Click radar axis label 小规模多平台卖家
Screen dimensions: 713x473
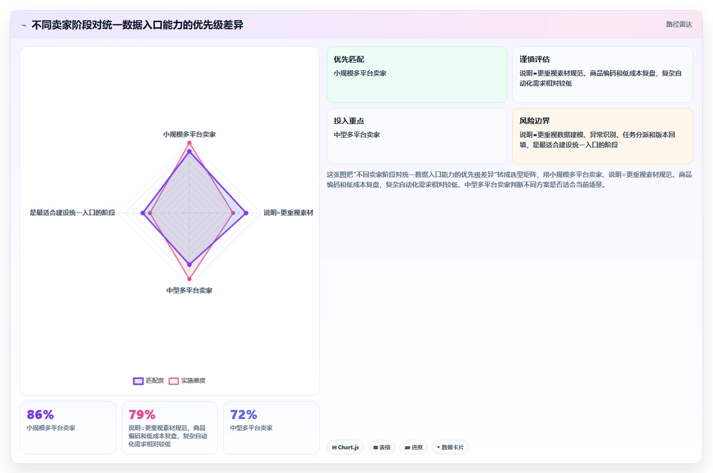point(189,134)
